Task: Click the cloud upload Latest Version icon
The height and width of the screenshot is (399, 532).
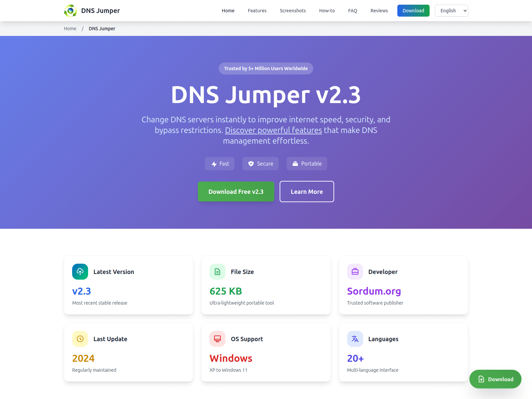Action: 80,272
